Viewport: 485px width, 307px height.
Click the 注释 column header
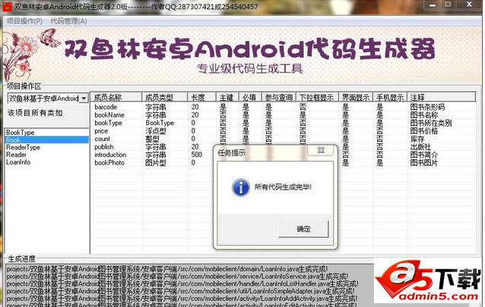pyautogui.click(x=442, y=98)
